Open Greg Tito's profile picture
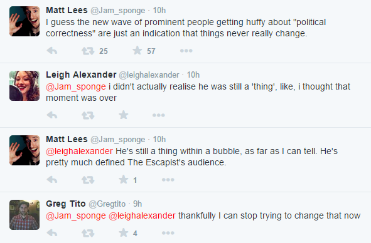Screen dimensions: 371x243 (x=24, y=215)
